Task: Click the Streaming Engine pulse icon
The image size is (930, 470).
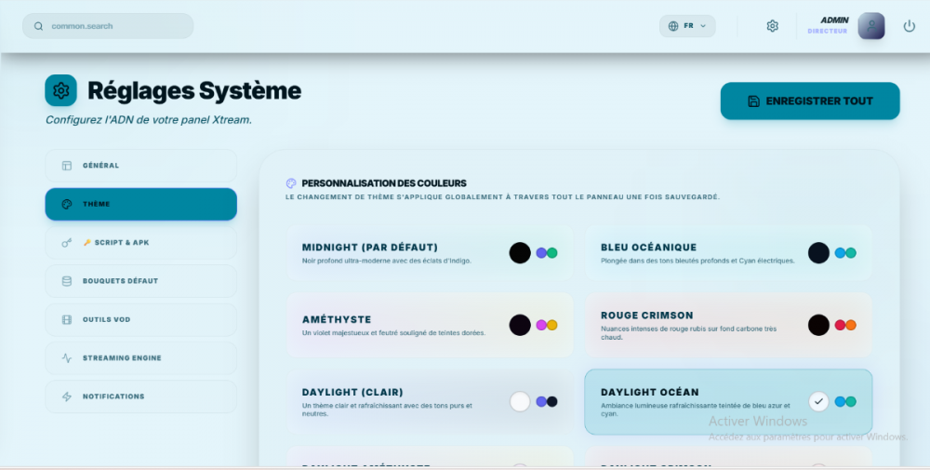Action: 66,358
